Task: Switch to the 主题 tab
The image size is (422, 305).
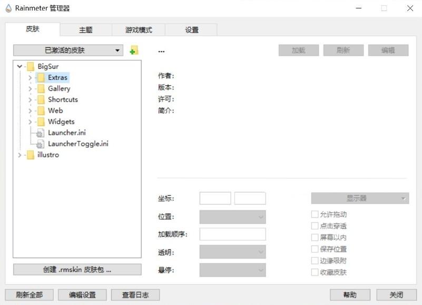Action: pos(86,30)
